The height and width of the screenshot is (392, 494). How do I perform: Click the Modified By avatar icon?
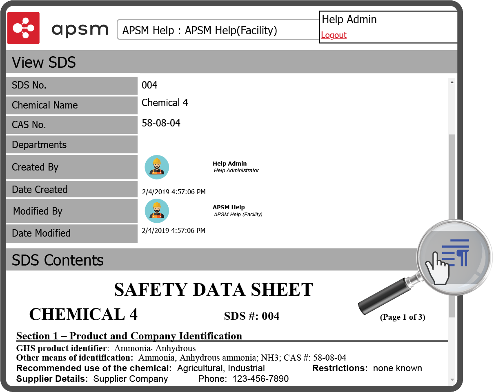[x=157, y=211]
